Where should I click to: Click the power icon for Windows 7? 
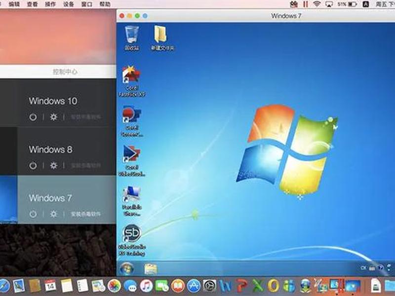(33, 214)
